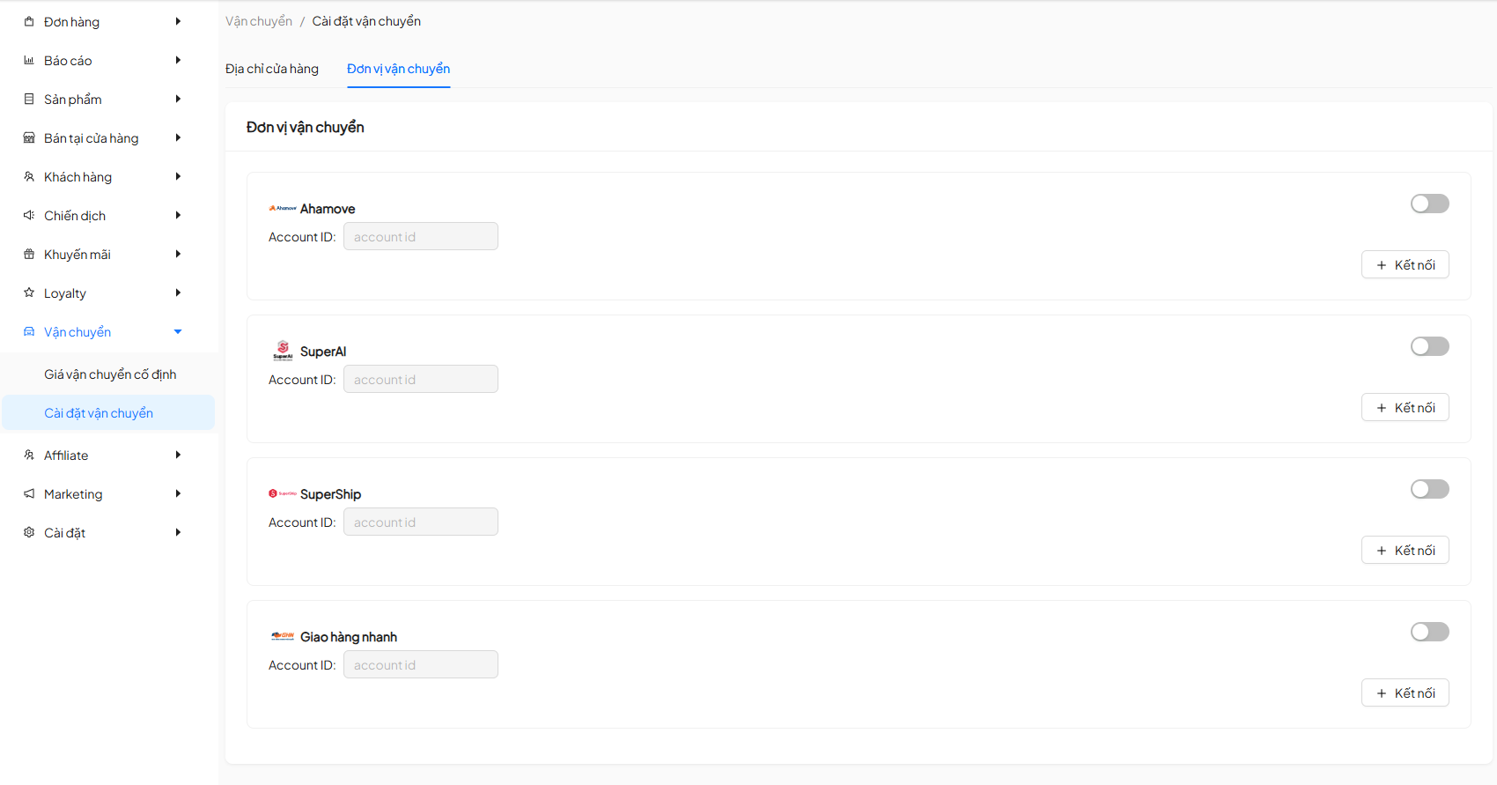This screenshot has width=1497, height=785.
Task: Click the Cài đặt gear icon
Action: 29,533
